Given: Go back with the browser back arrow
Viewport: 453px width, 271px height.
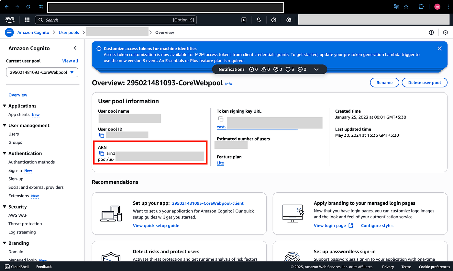Looking at the screenshot, I should click(x=6, y=6).
